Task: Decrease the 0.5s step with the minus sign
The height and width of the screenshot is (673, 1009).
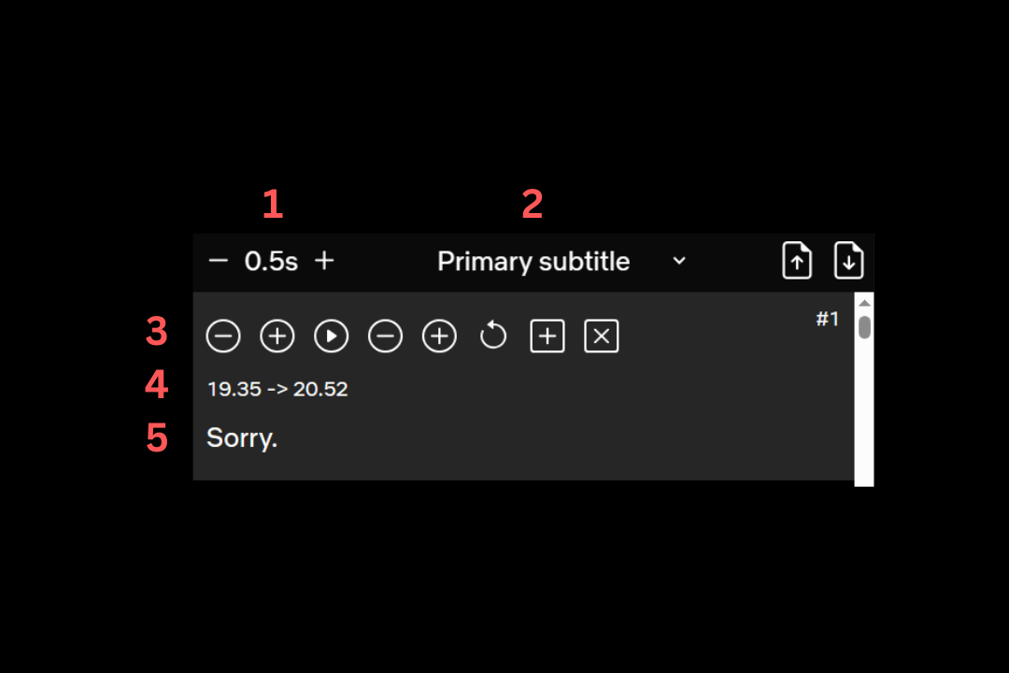Action: point(218,261)
